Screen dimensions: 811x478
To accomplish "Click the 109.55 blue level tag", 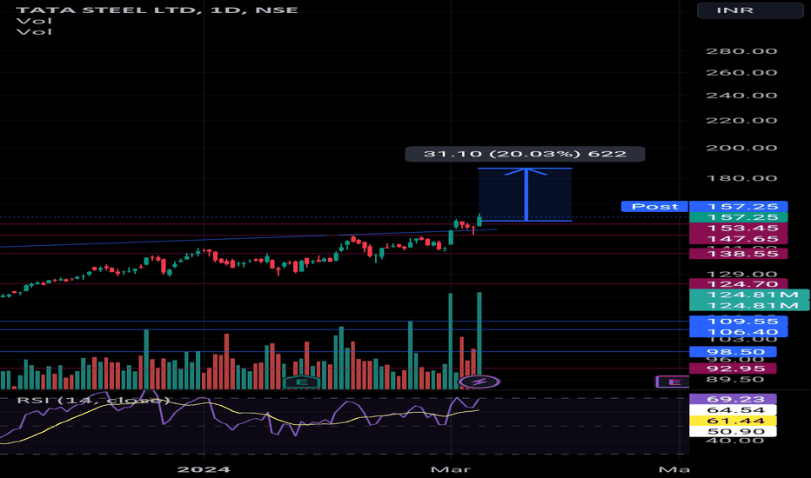I will pos(739,322).
